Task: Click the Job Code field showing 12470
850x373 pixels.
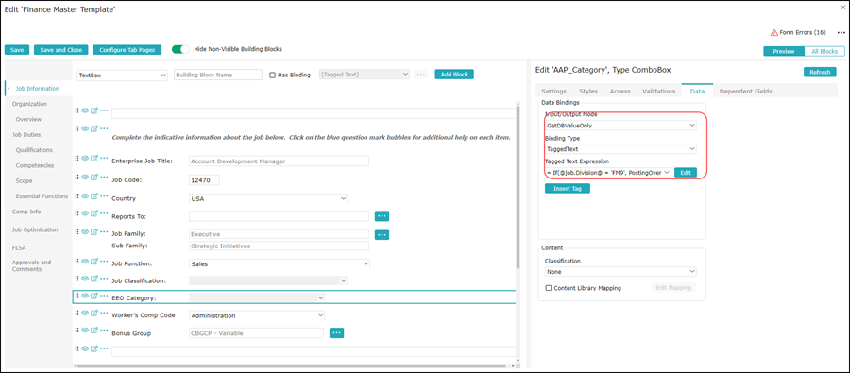Action: pos(204,180)
